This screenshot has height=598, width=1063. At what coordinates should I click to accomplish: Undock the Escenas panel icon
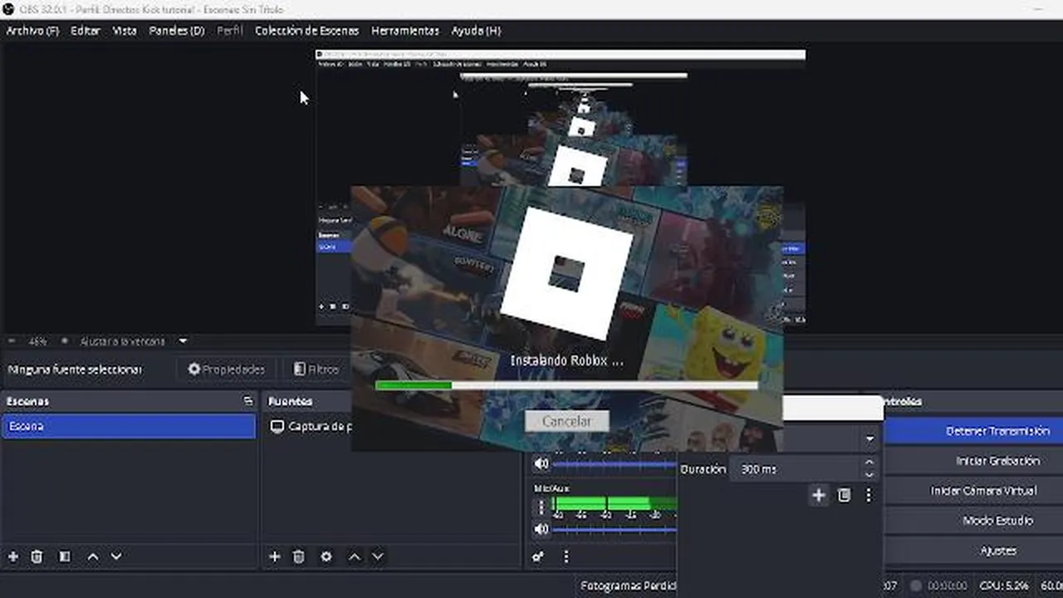click(247, 401)
